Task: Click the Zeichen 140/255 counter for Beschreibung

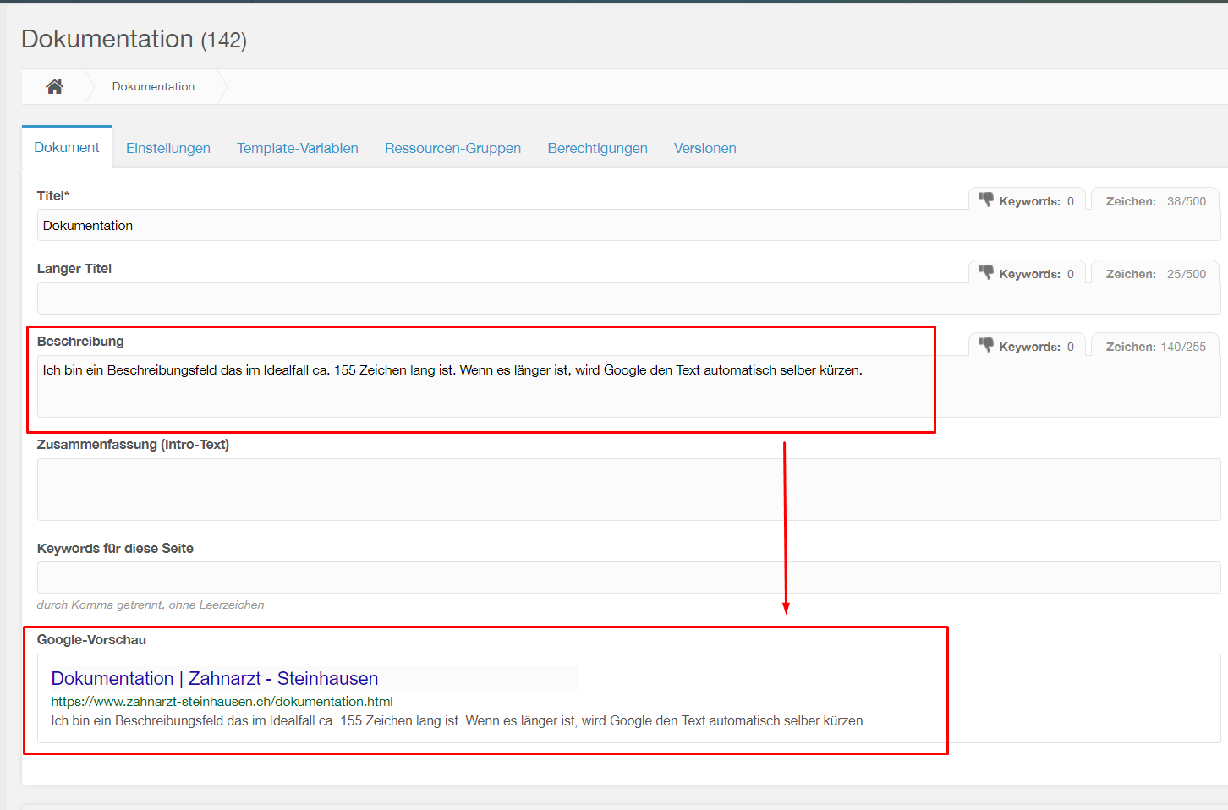Action: (1155, 347)
